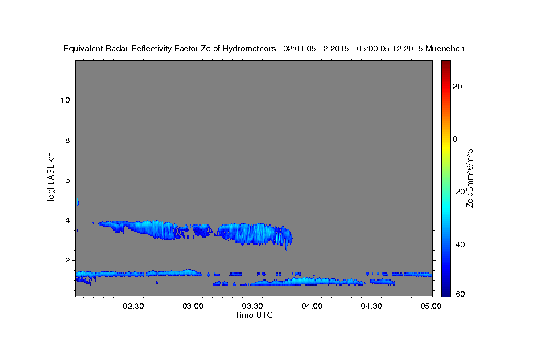
Task: Click the height tick label 4
Action: click(x=67, y=220)
